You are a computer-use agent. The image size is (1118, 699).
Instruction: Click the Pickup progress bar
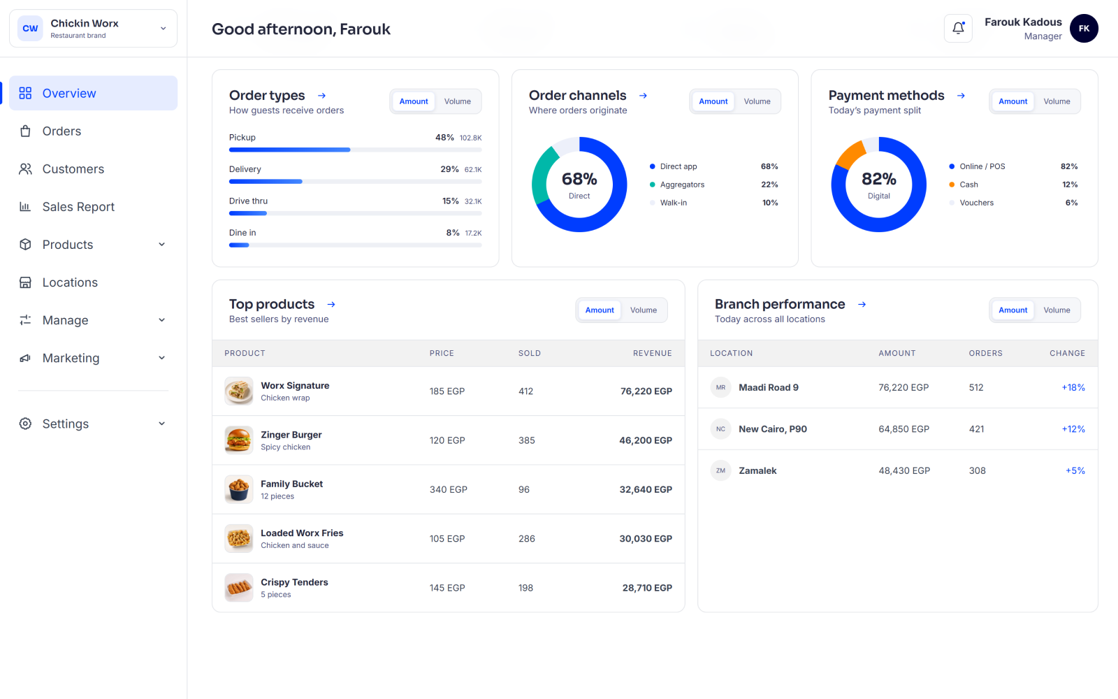pos(355,150)
